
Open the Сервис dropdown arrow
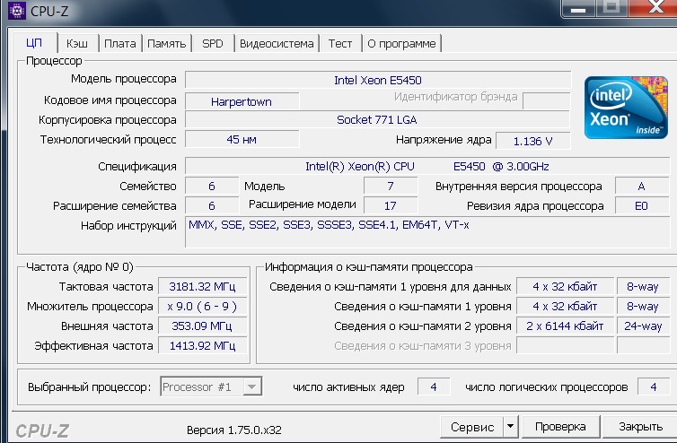(x=510, y=426)
